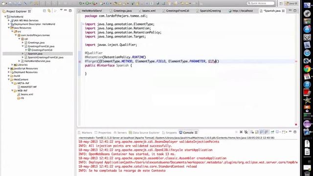Viewport: 313px width, 176px height.
Task: Collapse the com.lordofthejars.tomee package
Action: point(16,35)
